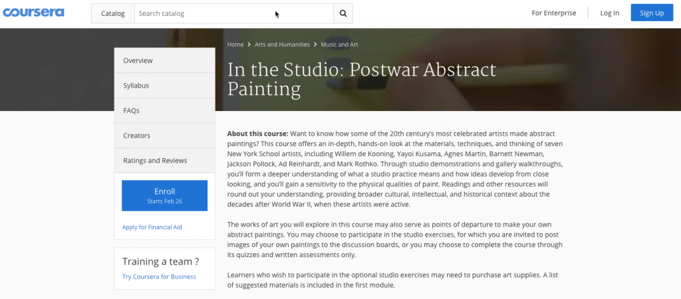Click the course title heading text
This screenshot has height=299, width=681.
click(361, 79)
